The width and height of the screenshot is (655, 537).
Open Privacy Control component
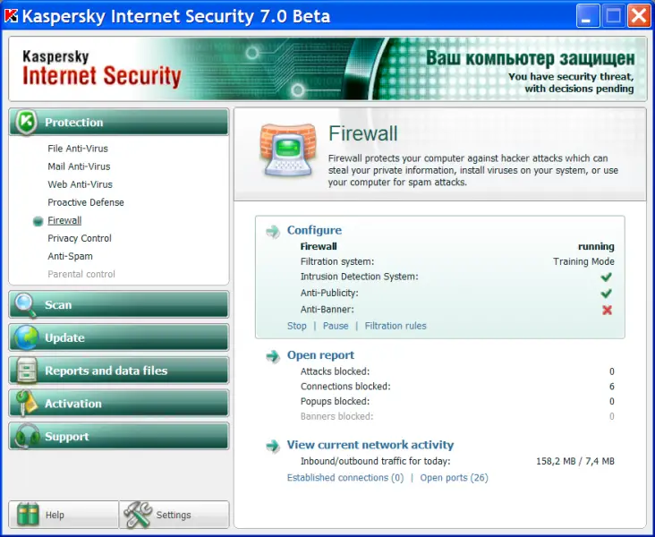(x=80, y=238)
